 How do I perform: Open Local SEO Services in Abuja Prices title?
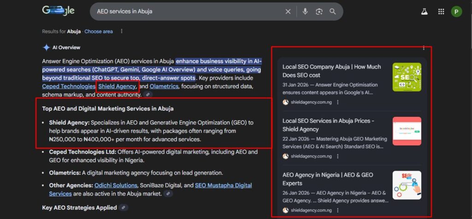pyautogui.click(x=328, y=125)
